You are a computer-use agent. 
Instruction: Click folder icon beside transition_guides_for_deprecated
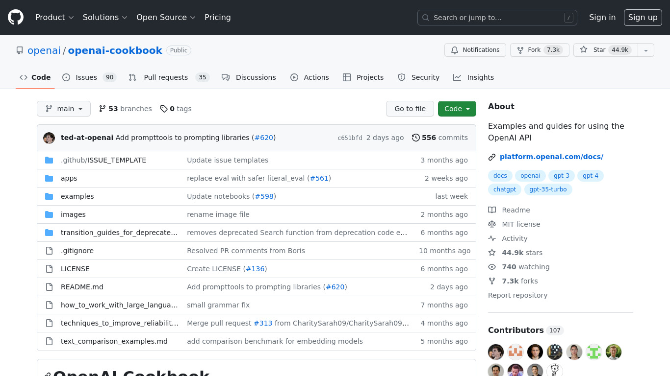tap(49, 233)
